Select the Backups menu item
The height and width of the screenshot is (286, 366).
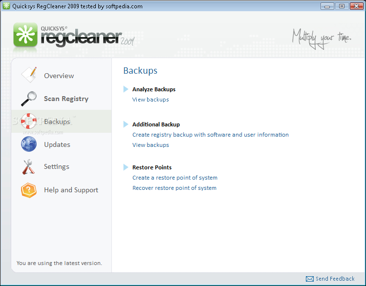(57, 122)
